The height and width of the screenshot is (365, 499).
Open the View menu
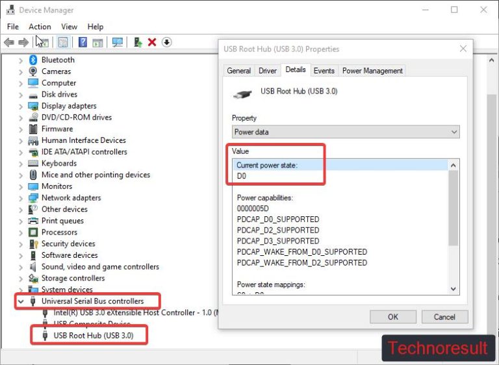click(69, 27)
